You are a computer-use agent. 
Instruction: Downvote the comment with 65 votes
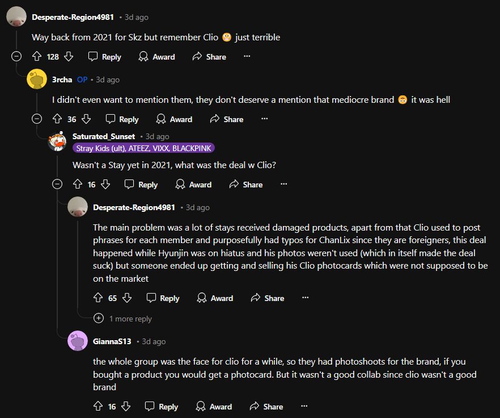(127, 298)
